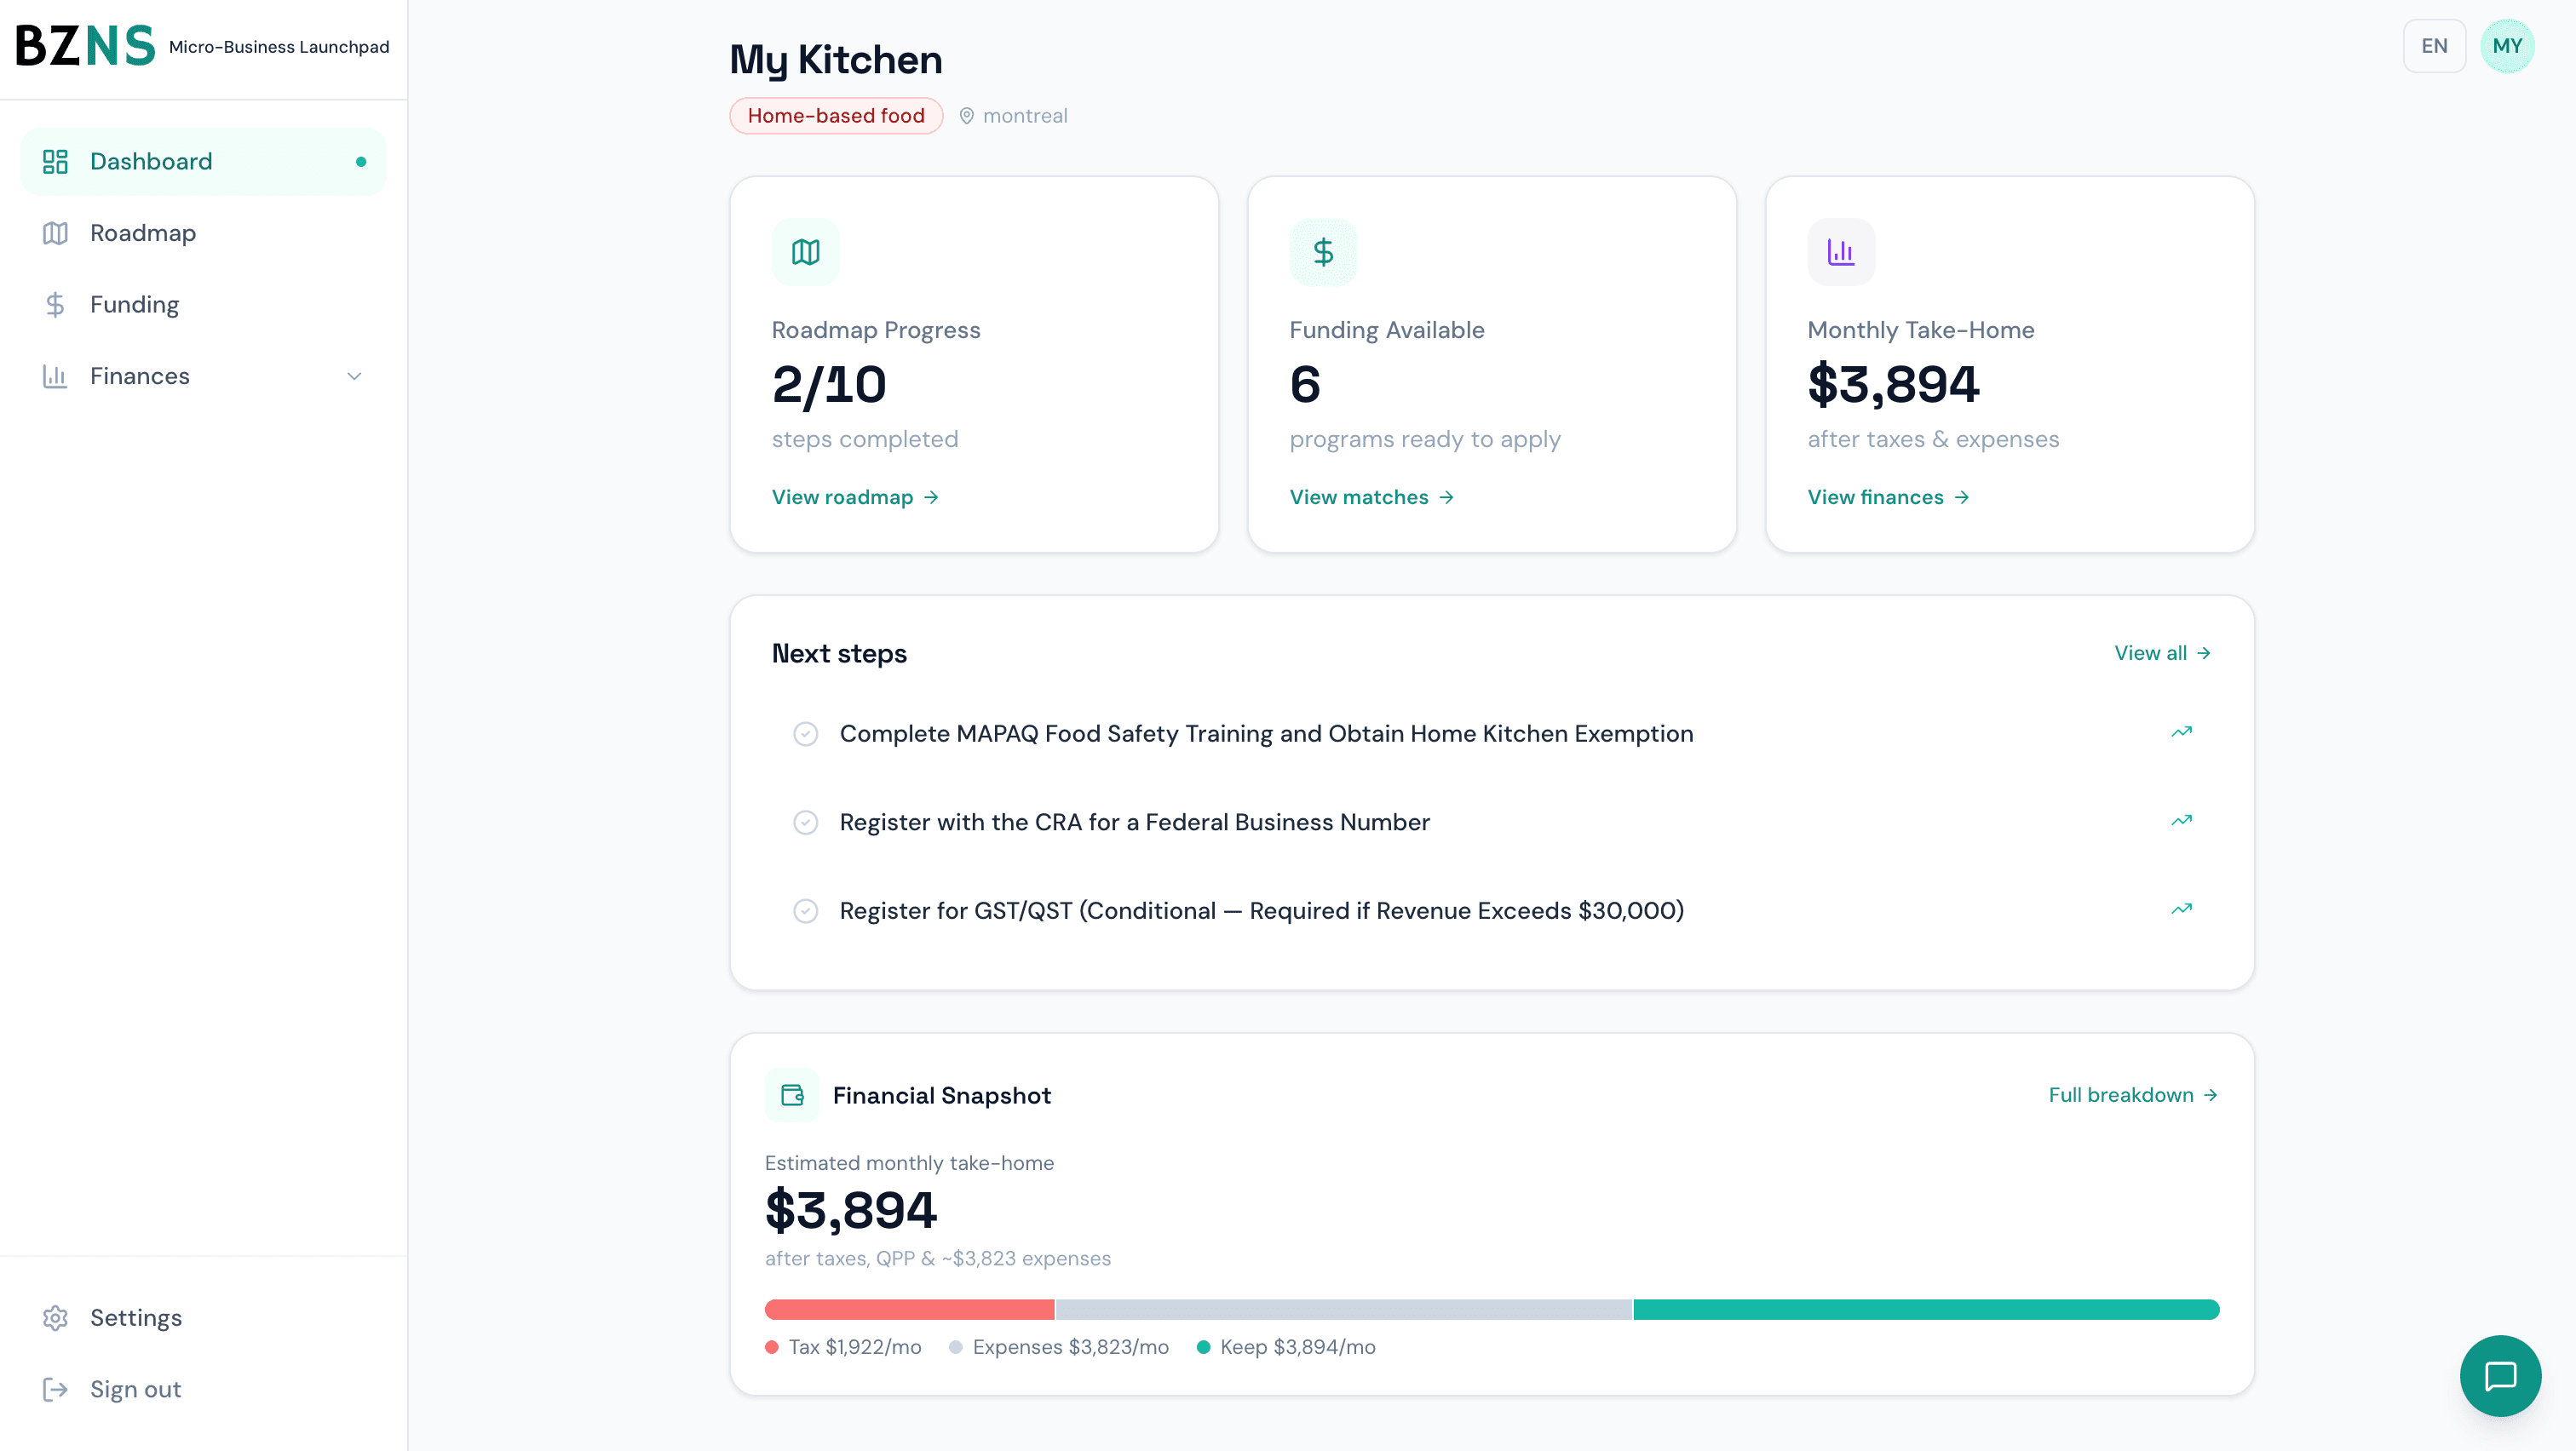The height and width of the screenshot is (1451, 2576).
Task: Select the Dashboard icon in the sidebar
Action: (x=55, y=161)
